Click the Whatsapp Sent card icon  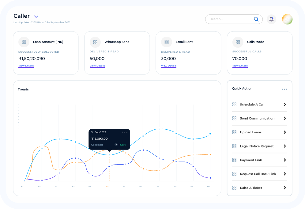[95, 42]
